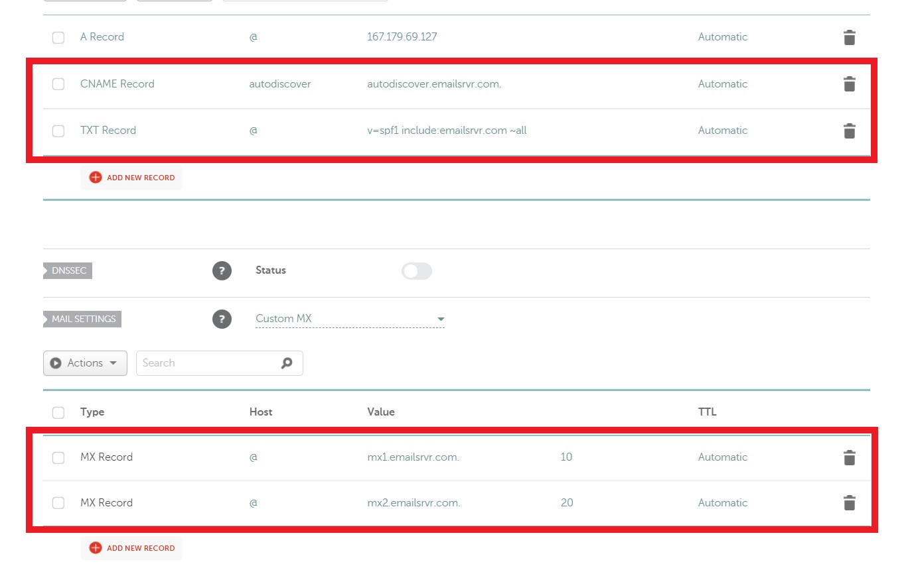The image size is (910, 566).
Task: Change Automatic TTL of mx1 record
Action: point(723,457)
